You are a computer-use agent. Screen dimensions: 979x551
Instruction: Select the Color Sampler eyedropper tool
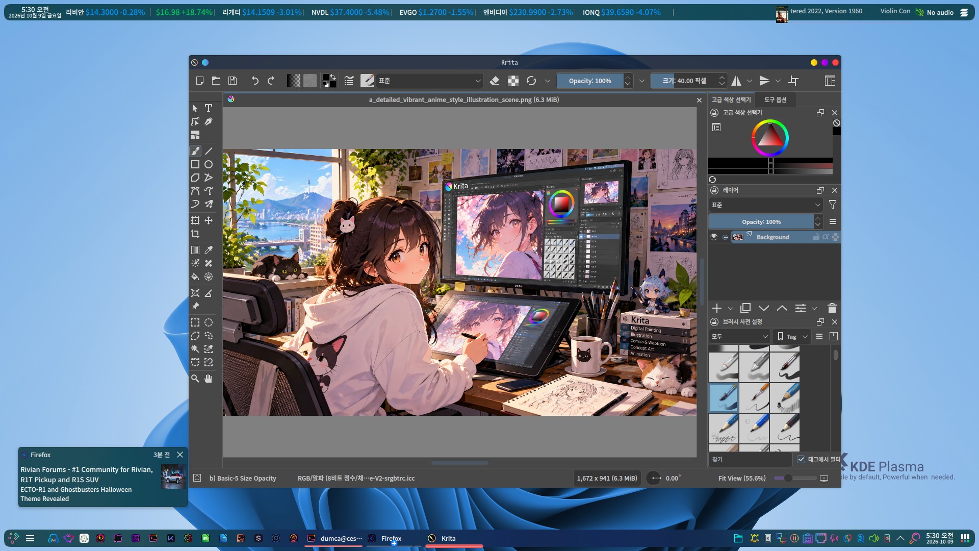209,250
